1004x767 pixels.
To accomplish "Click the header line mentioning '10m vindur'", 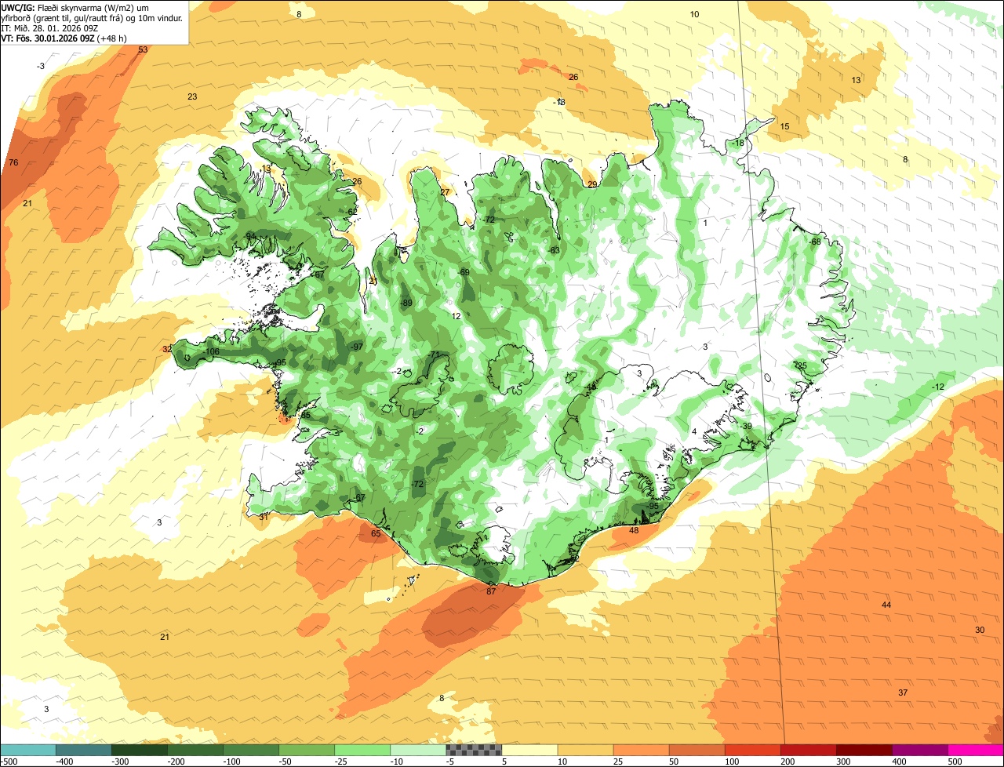I will (92, 17).
